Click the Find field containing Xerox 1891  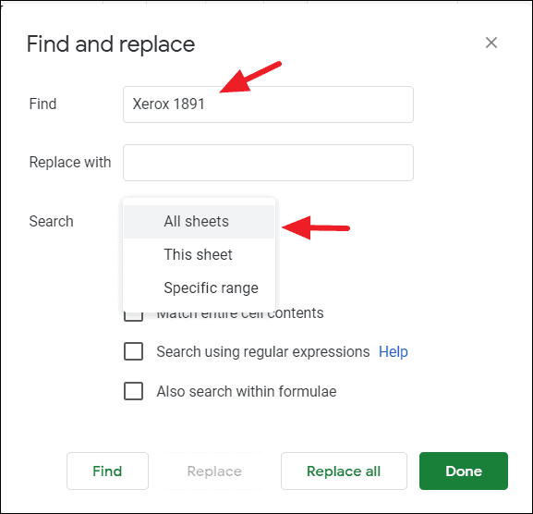(x=268, y=104)
